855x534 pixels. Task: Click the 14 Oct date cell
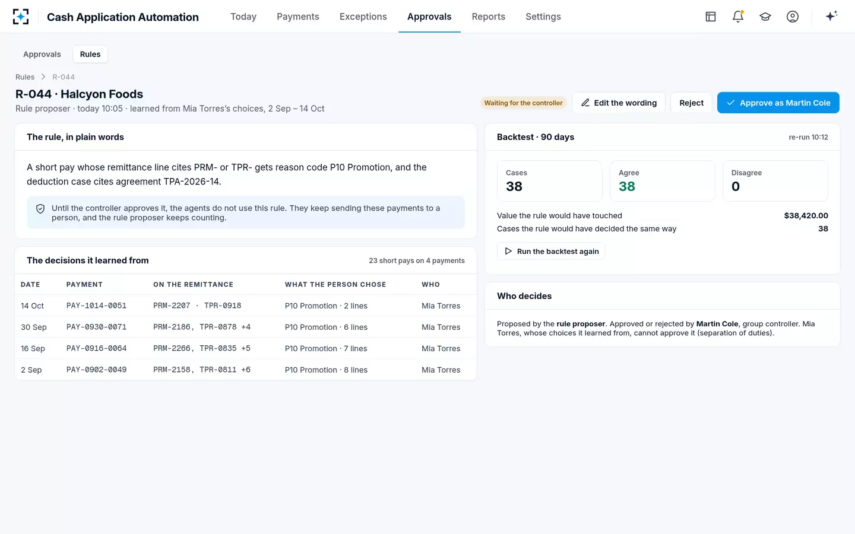[x=33, y=306]
